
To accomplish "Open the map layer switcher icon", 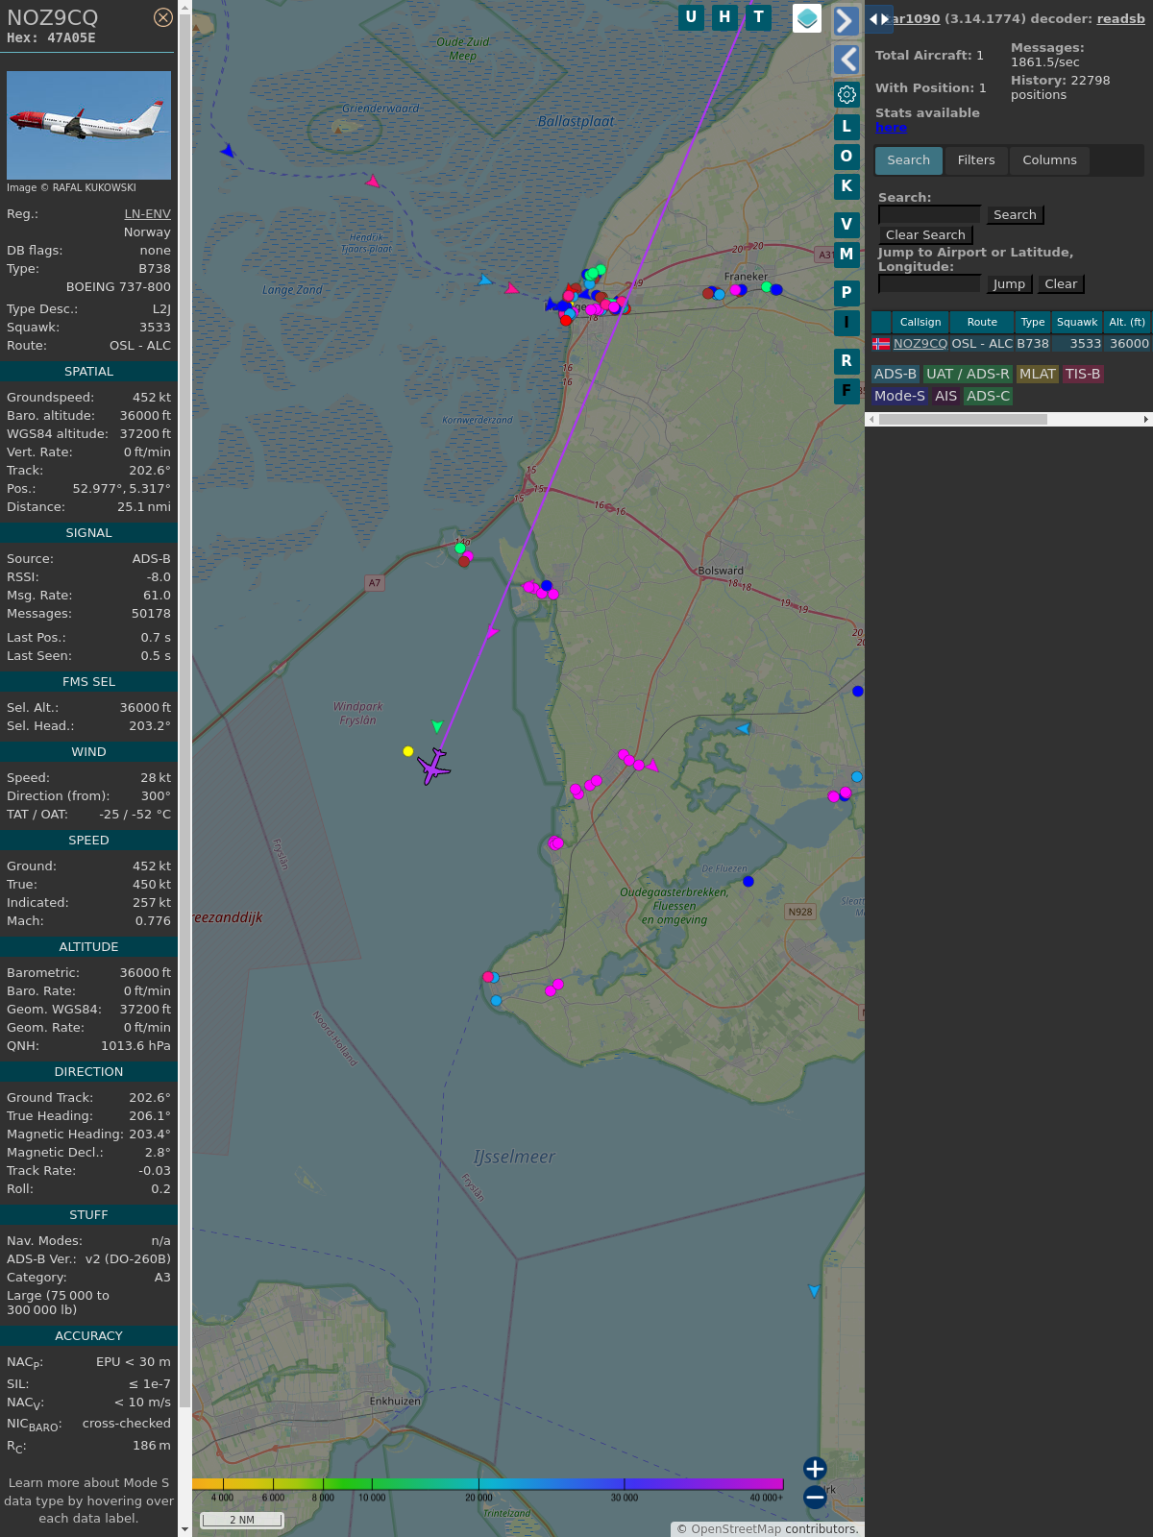I will [x=807, y=18].
